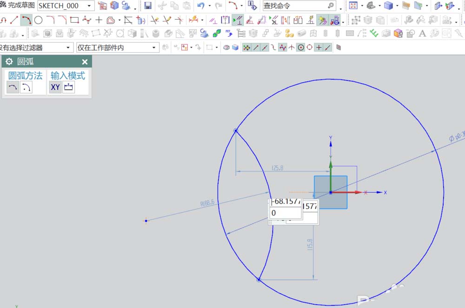Viewport: 465px width, 308px height.
Task: Click the Fit view icon
Action: (x=353, y=5)
